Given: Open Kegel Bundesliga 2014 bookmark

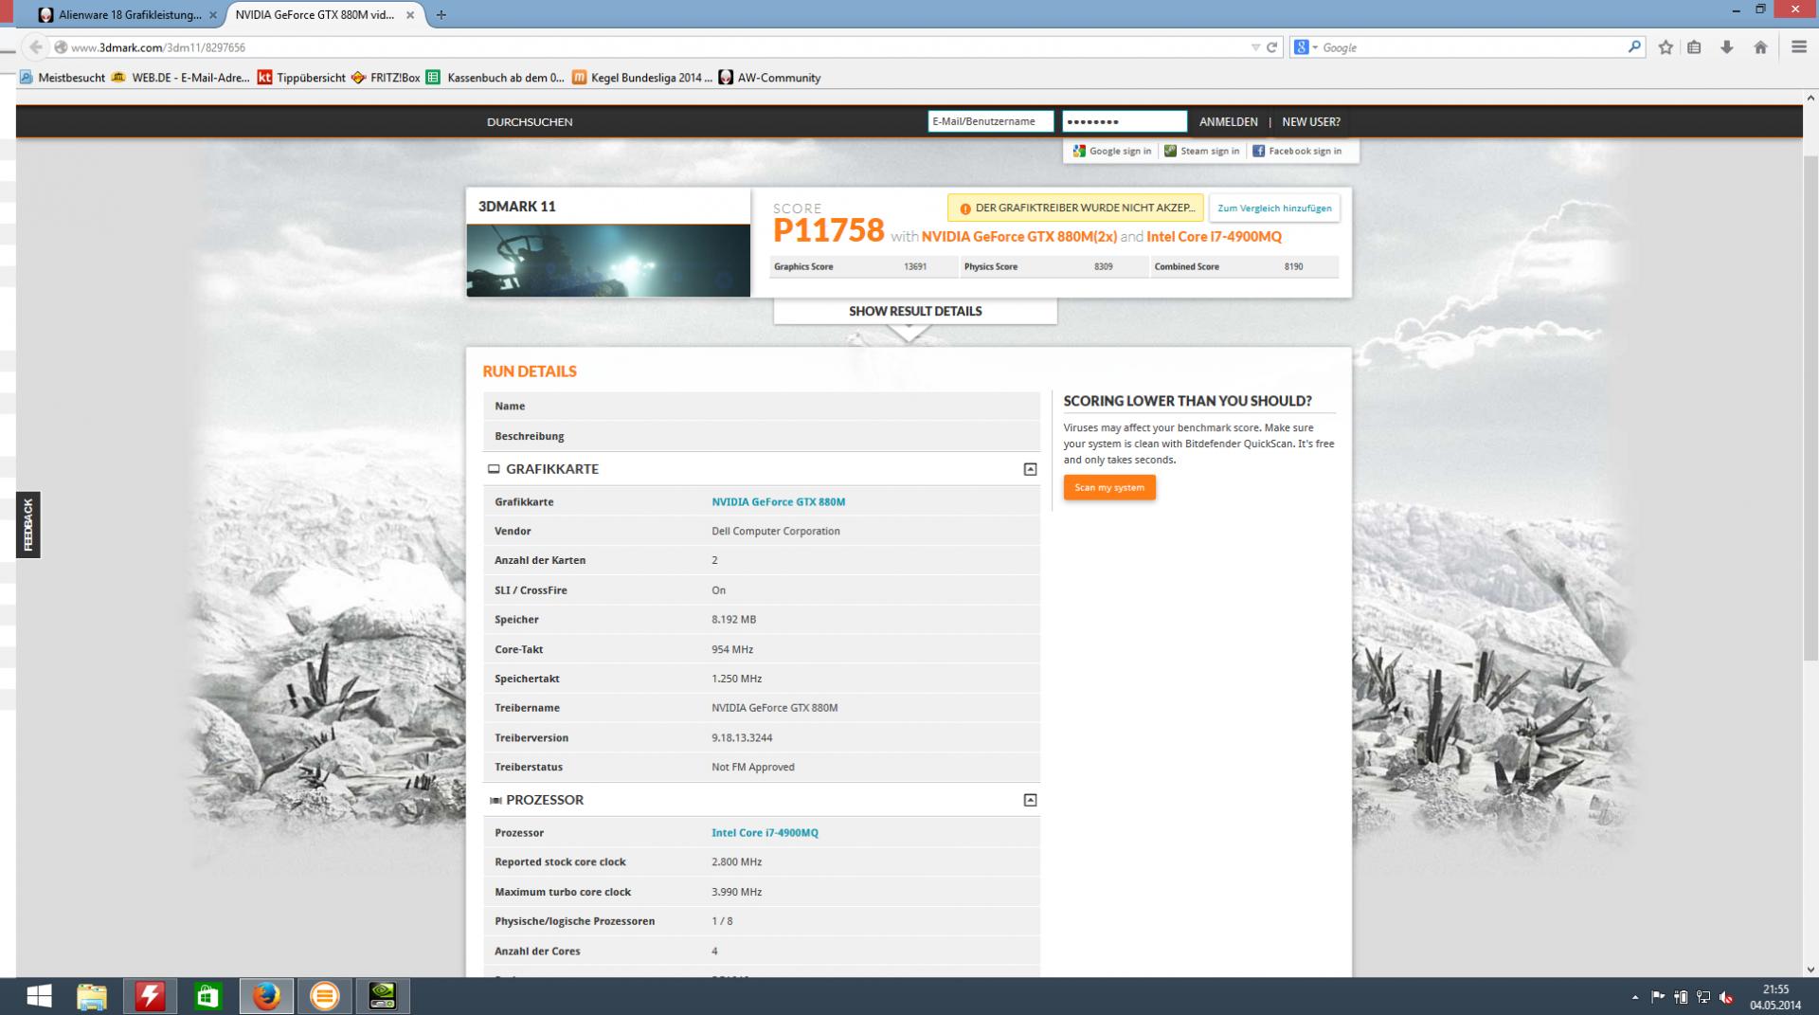Looking at the screenshot, I should coord(642,78).
